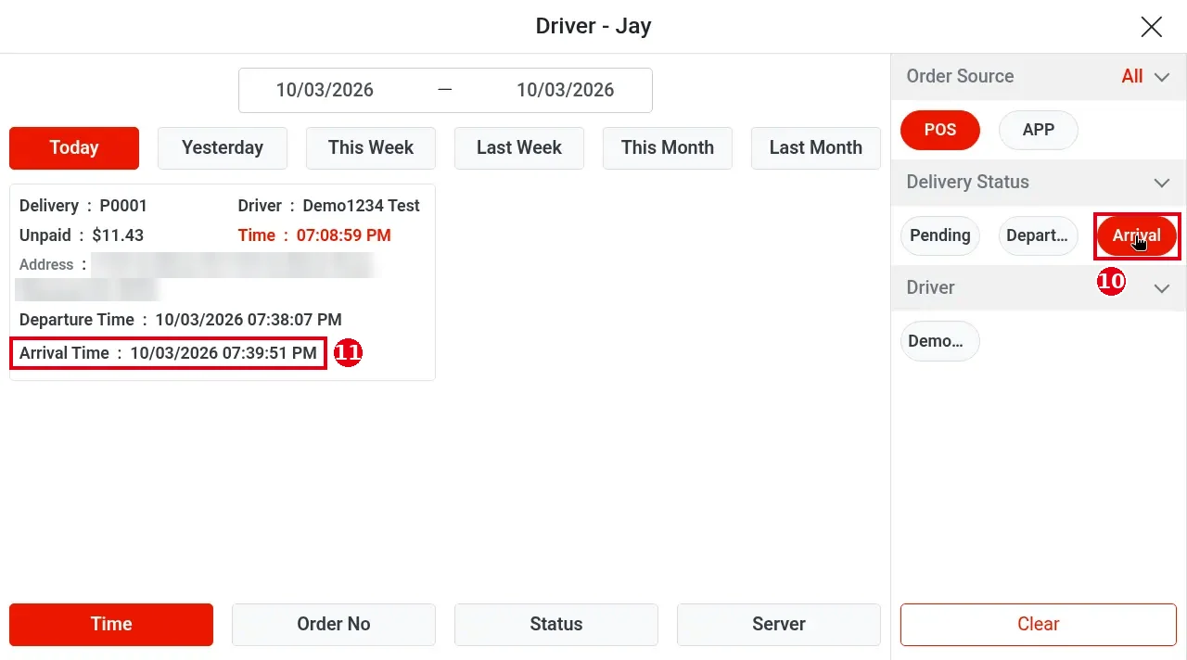Screen dimensions: 1187x660
Task: Toggle the Demo… driver filter chip
Action: coord(940,341)
